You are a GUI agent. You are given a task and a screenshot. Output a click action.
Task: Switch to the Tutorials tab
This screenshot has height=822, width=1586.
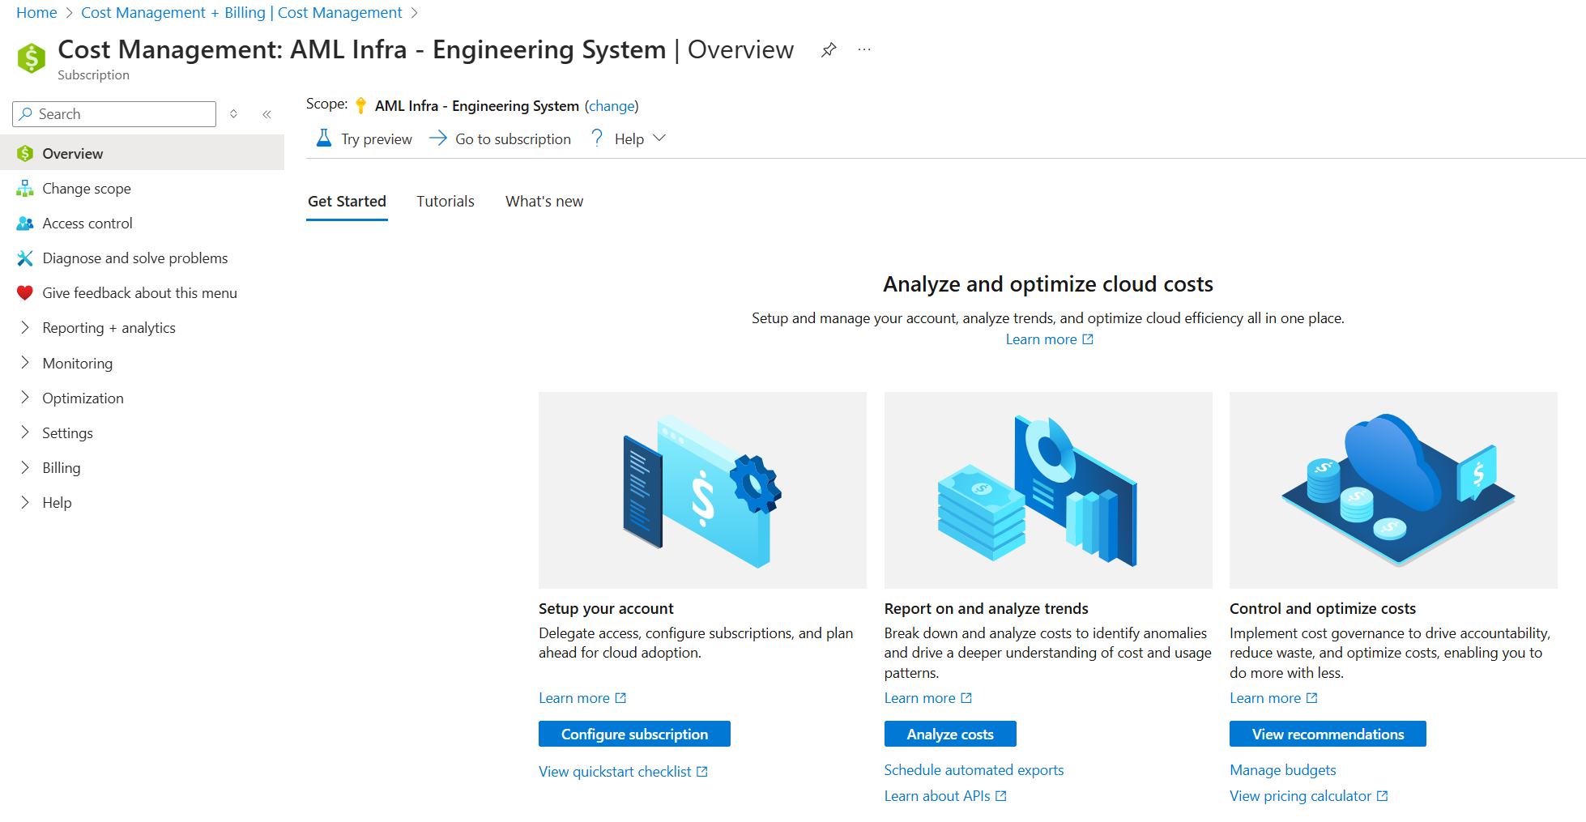[x=445, y=201]
